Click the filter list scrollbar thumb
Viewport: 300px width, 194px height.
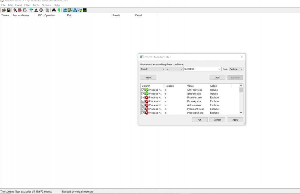coord(241,90)
